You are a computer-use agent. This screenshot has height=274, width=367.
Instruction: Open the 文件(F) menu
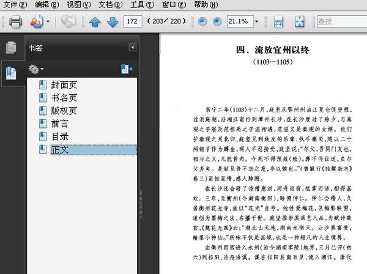click(x=15, y=4)
